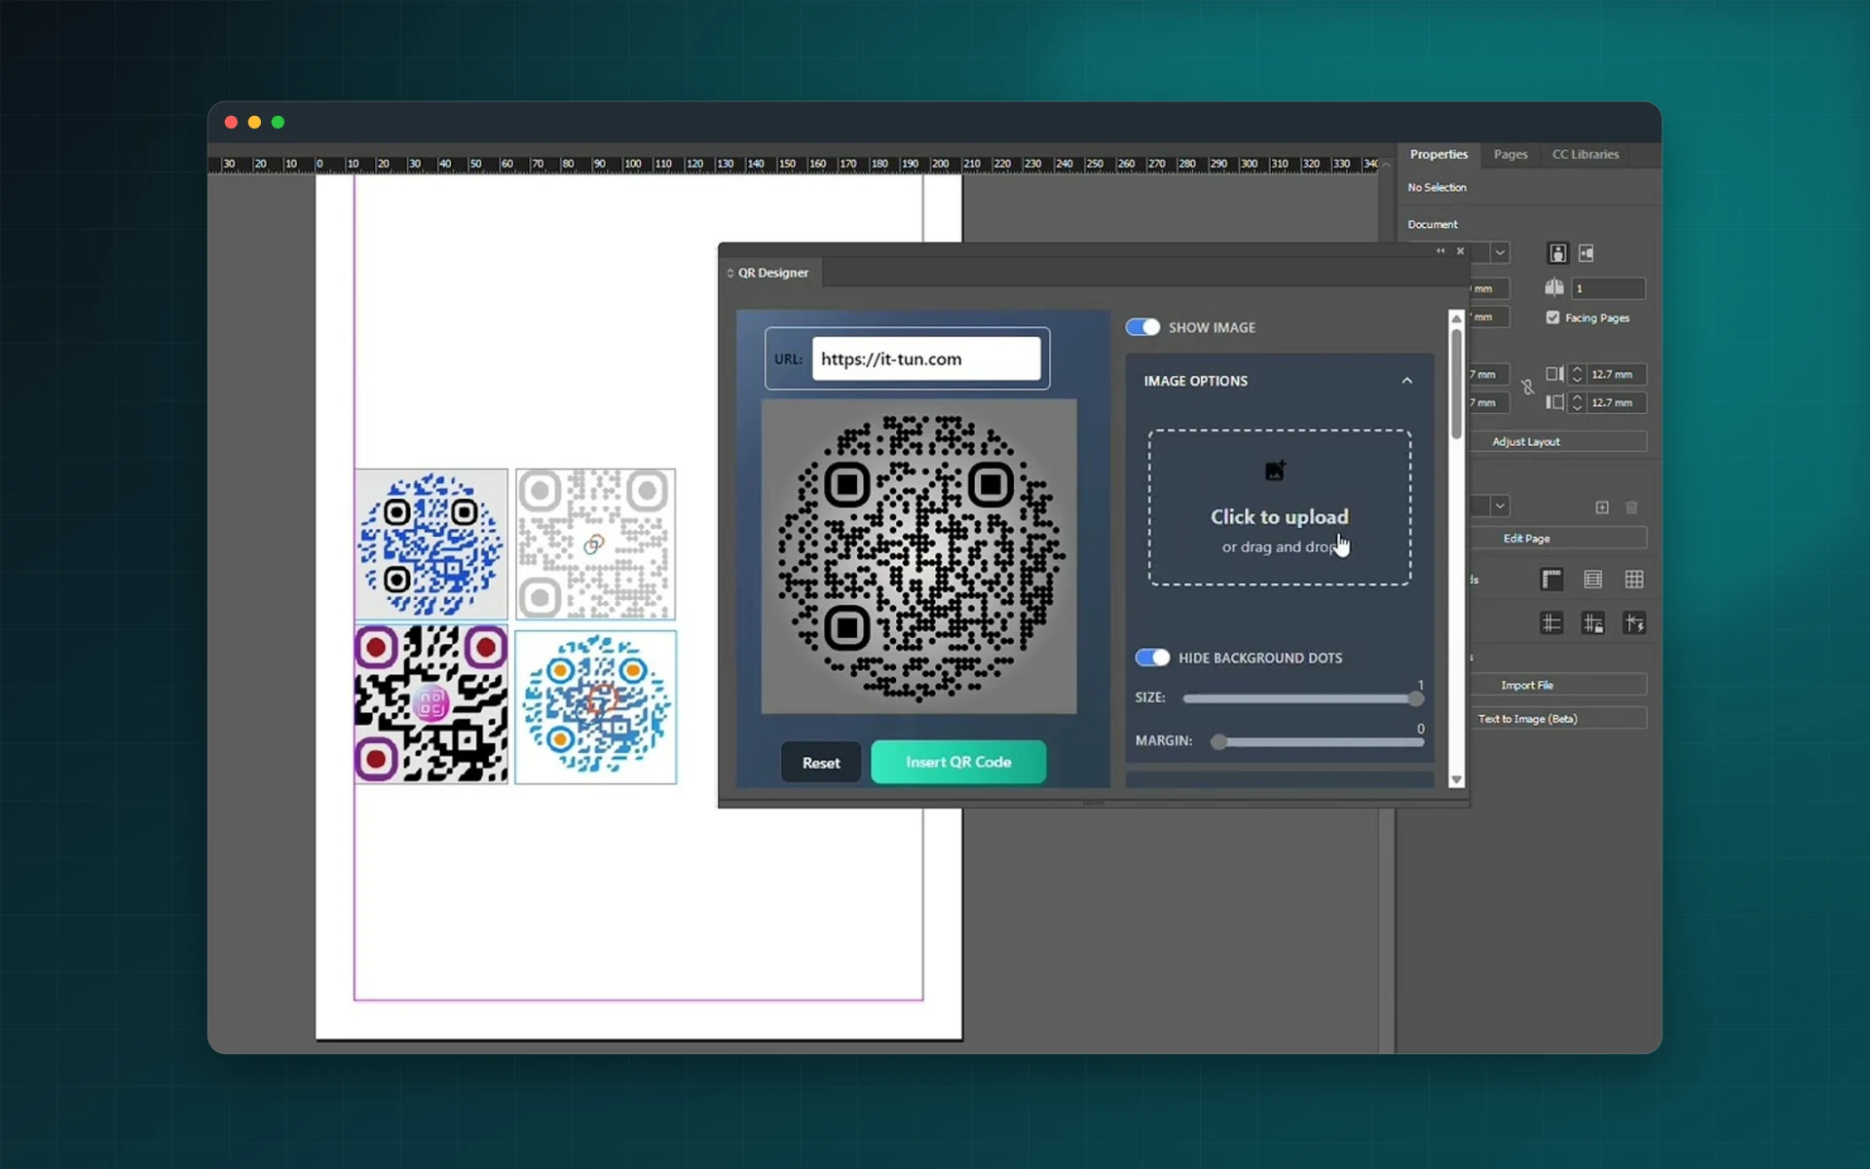The width and height of the screenshot is (1870, 1169).
Task: Click the Edit Page button
Action: [x=1558, y=538]
